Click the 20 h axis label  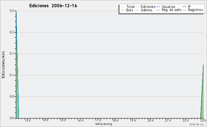[150, 120]
